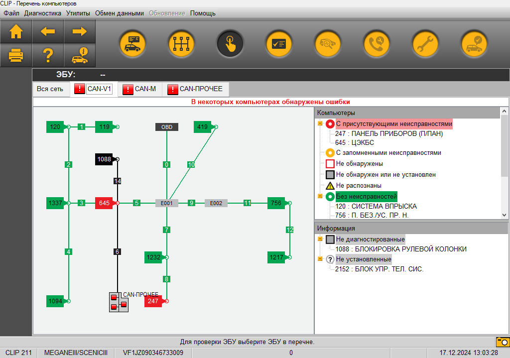The width and height of the screenshot is (510, 358).
Task: Open the Диагностика menu
Action: [43, 13]
